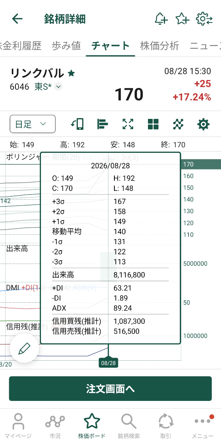
Task: Open the 株価分析 tab
Action: (159, 46)
